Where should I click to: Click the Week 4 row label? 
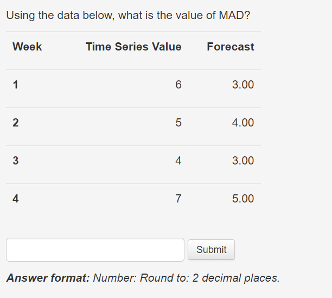pyautogui.click(x=15, y=199)
